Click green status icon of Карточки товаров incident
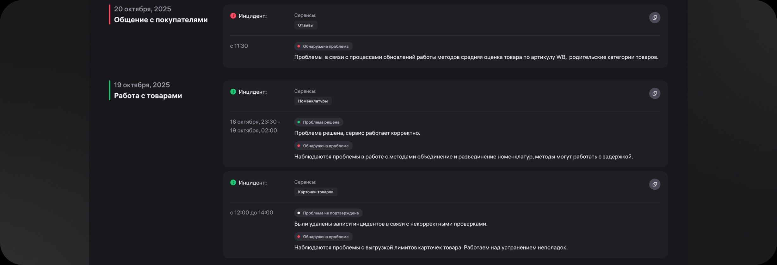 pyautogui.click(x=233, y=183)
